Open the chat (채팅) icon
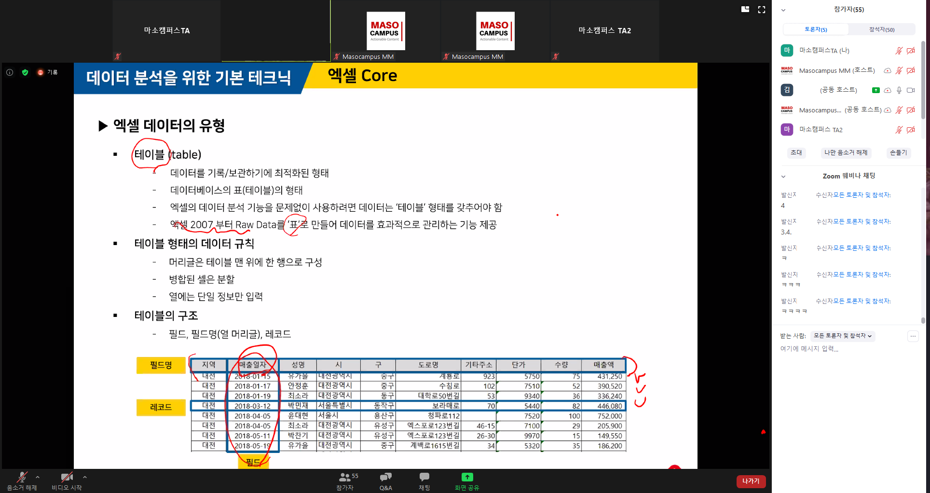The width and height of the screenshot is (930, 493). pyautogui.click(x=424, y=478)
